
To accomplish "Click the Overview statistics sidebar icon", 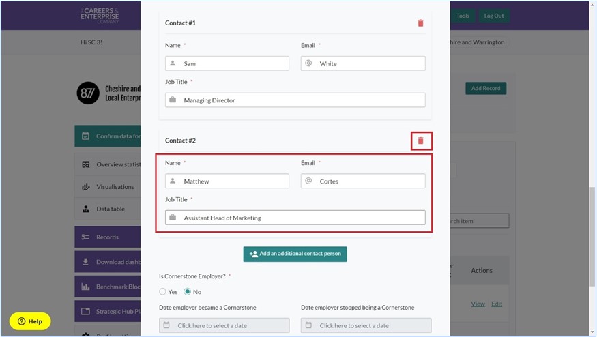I will click(x=86, y=164).
